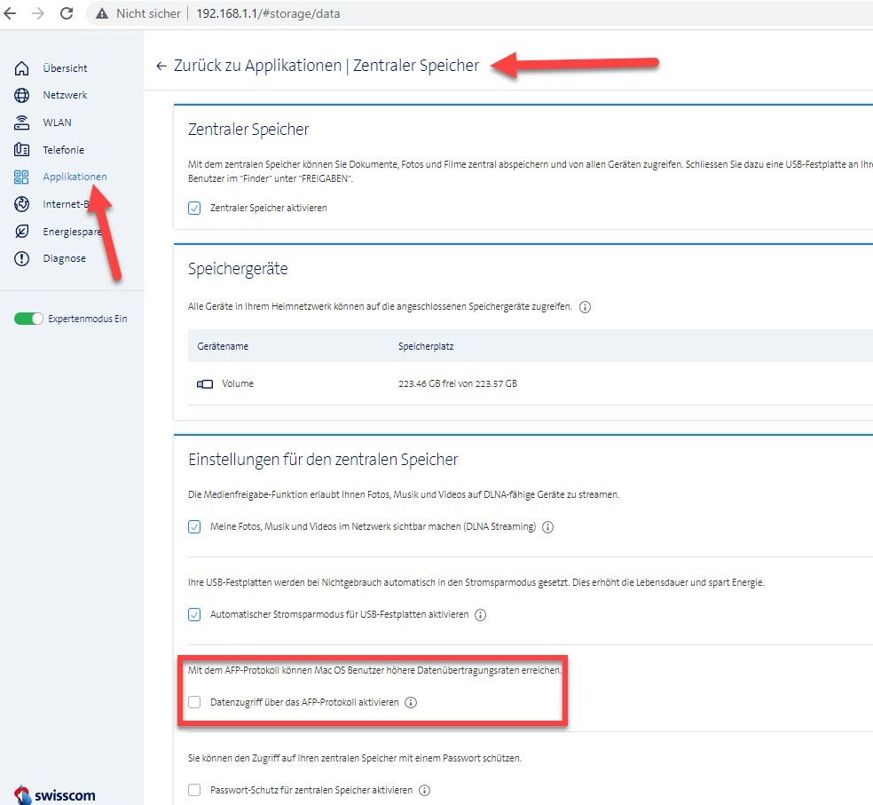873x805 pixels.
Task: Click the Swisscom logo
Action: [55, 794]
